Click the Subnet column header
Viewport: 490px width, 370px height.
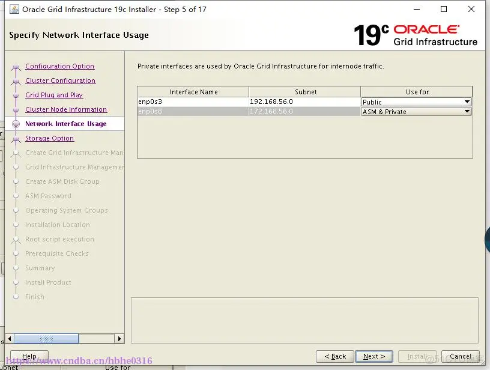304,92
